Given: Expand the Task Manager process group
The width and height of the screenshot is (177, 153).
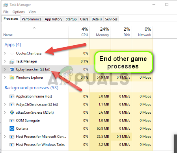Looking at the screenshot, I should (x=5, y=61).
